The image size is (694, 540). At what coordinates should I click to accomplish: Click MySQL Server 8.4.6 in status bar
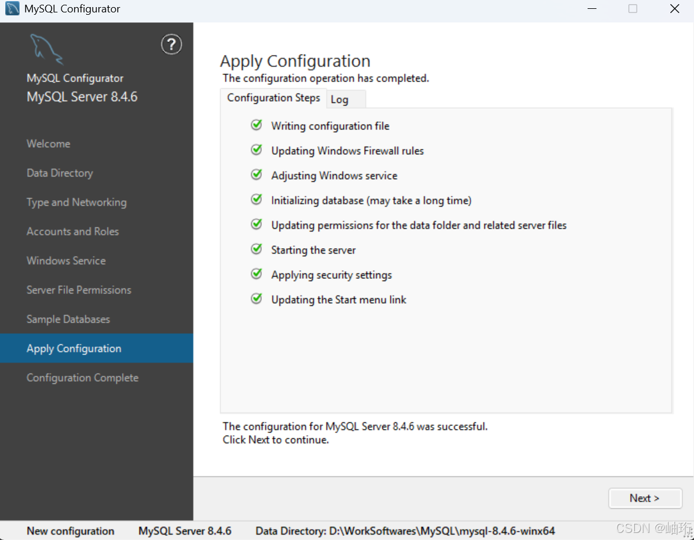185,531
